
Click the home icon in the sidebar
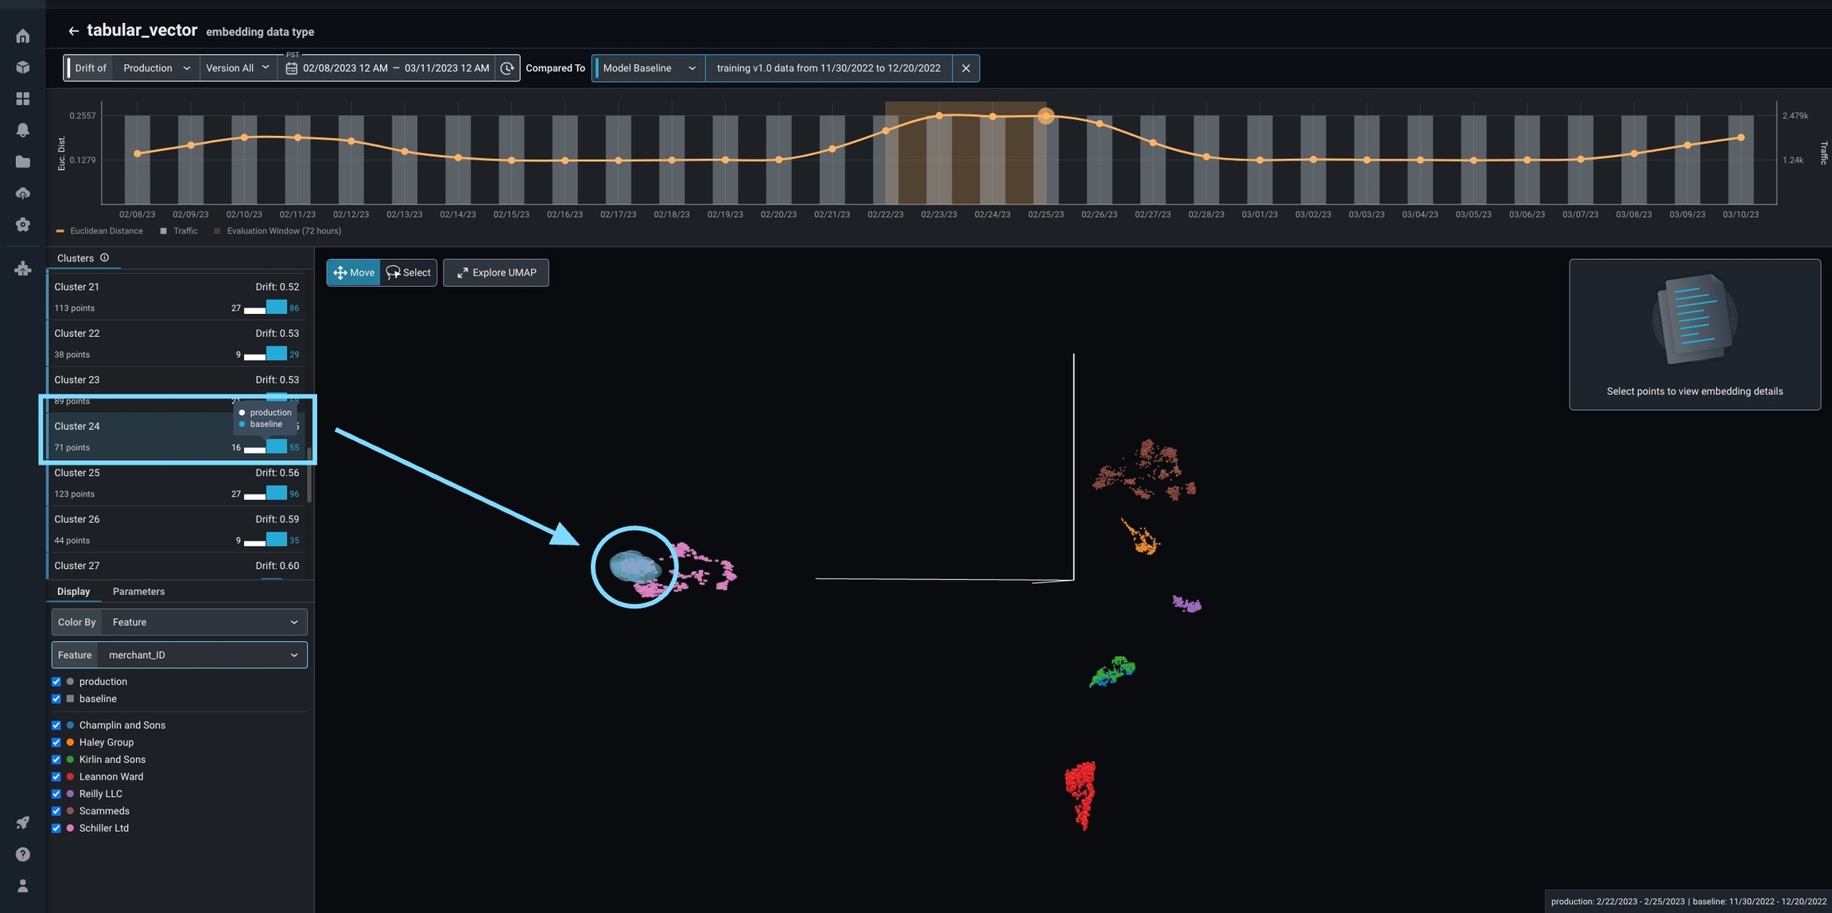point(23,37)
